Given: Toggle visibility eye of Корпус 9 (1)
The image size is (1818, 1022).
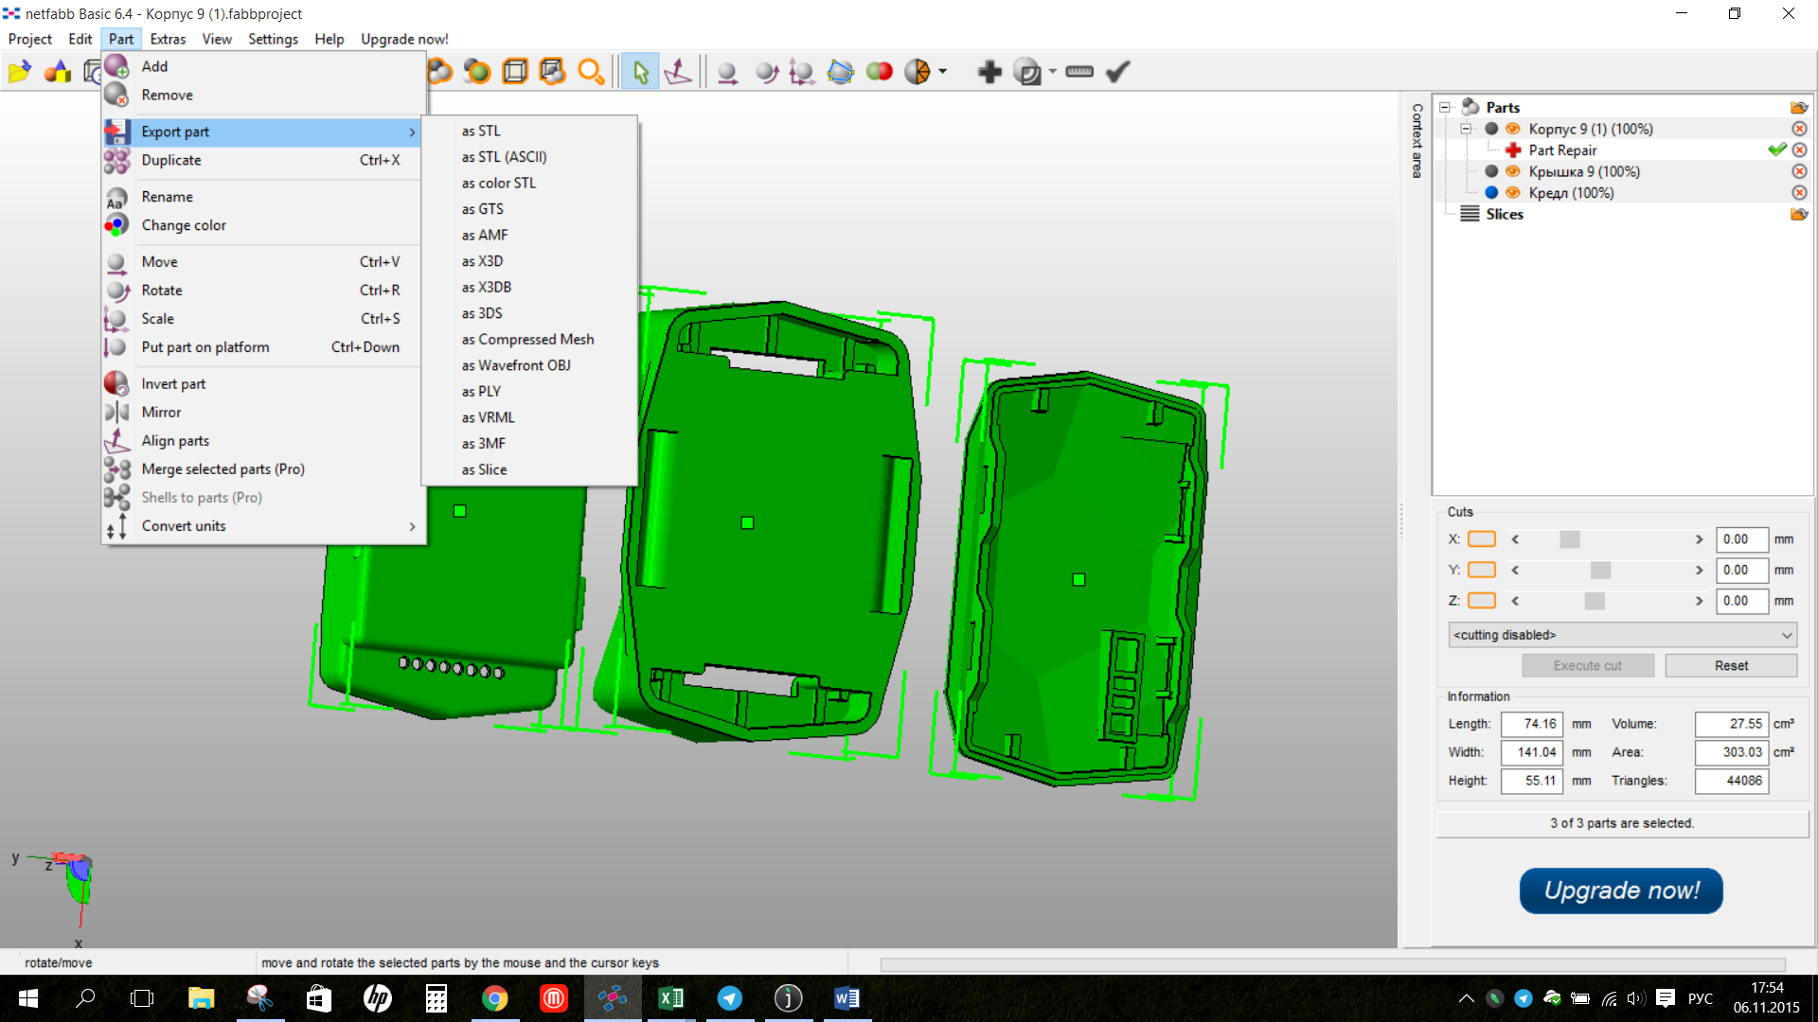Looking at the screenshot, I should [x=1512, y=129].
